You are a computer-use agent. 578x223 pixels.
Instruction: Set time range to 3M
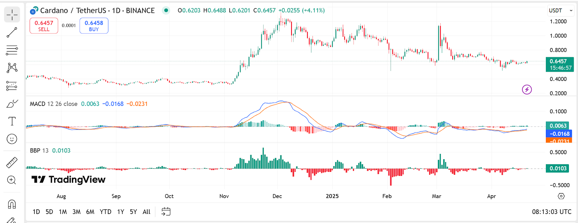(77, 212)
